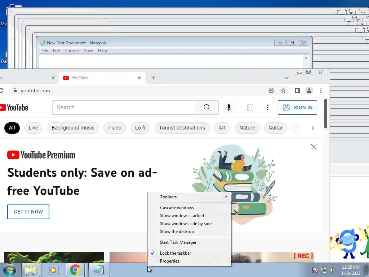The image size is (369, 277).
Task: Click the YouTube page vertical scrollbar
Action: 326,114
